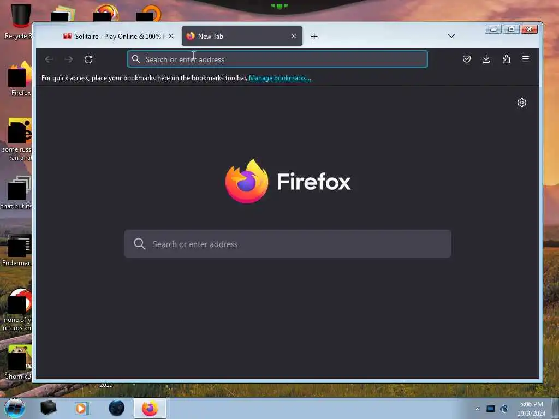Click the taskbar clock showing 5:06 PM
Screen dimensions: 559x419
pos(531,409)
